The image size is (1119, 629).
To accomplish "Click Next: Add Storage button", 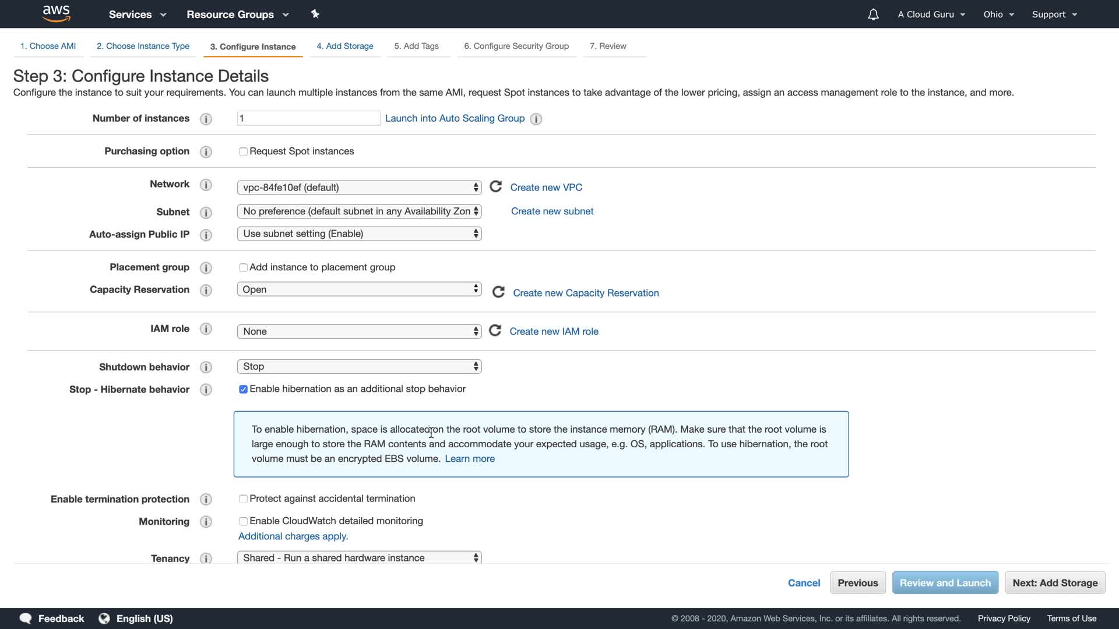I will (x=1054, y=582).
